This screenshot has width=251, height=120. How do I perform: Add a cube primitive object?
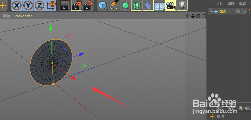pos(103,5)
